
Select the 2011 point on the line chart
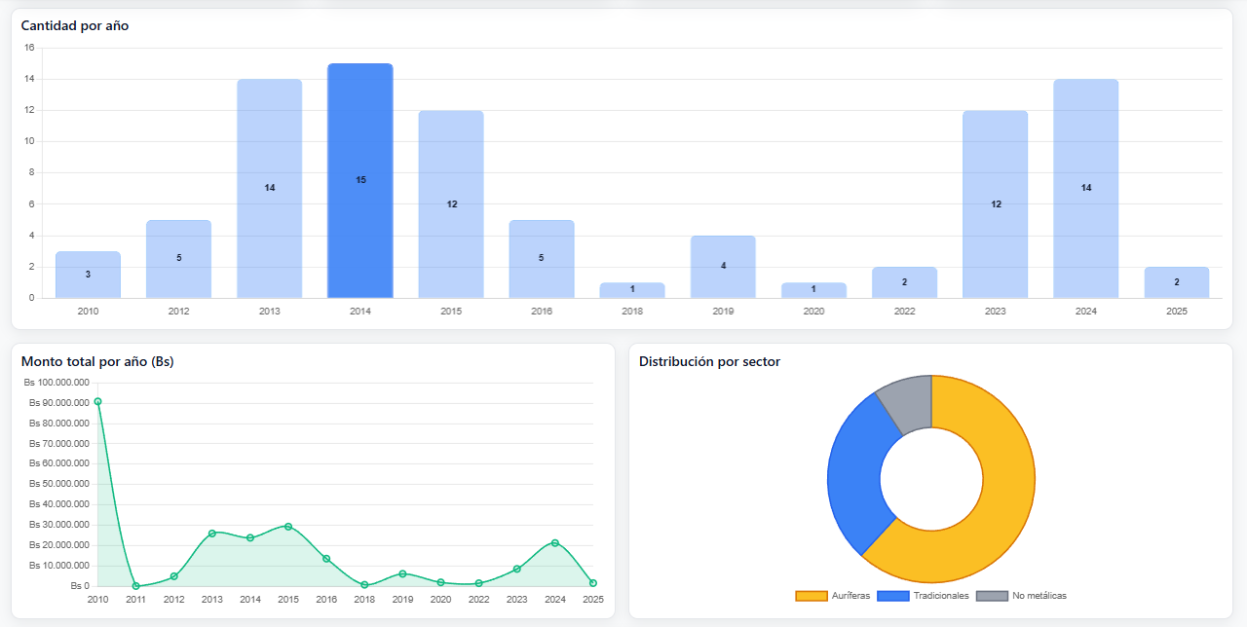pyautogui.click(x=135, y=586)
